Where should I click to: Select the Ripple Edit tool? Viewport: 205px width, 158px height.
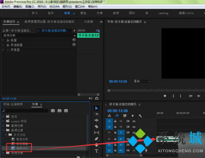click(x=96, y=120)
